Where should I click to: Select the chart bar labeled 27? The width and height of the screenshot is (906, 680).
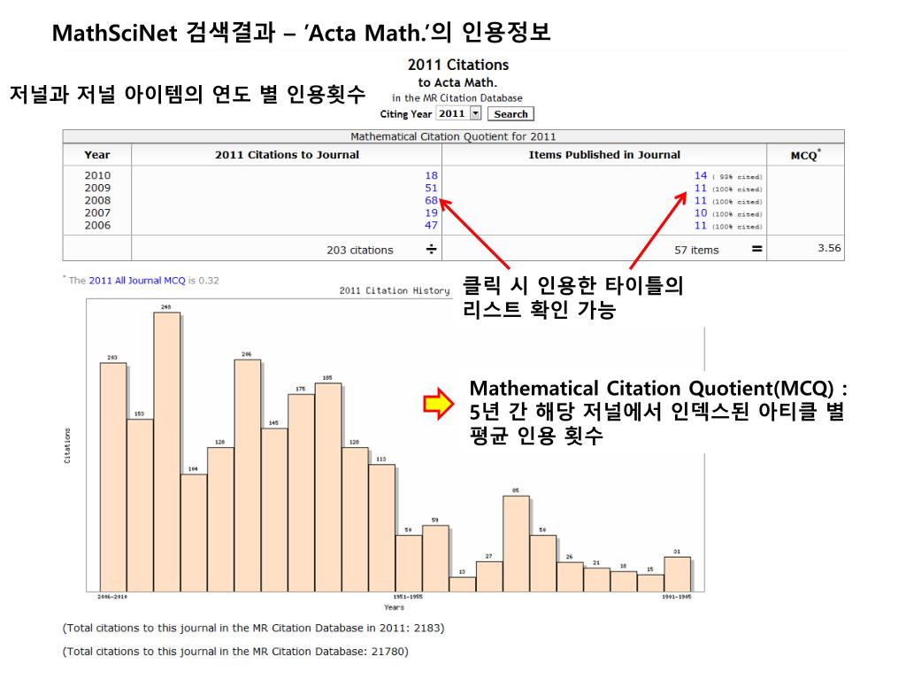488,576
